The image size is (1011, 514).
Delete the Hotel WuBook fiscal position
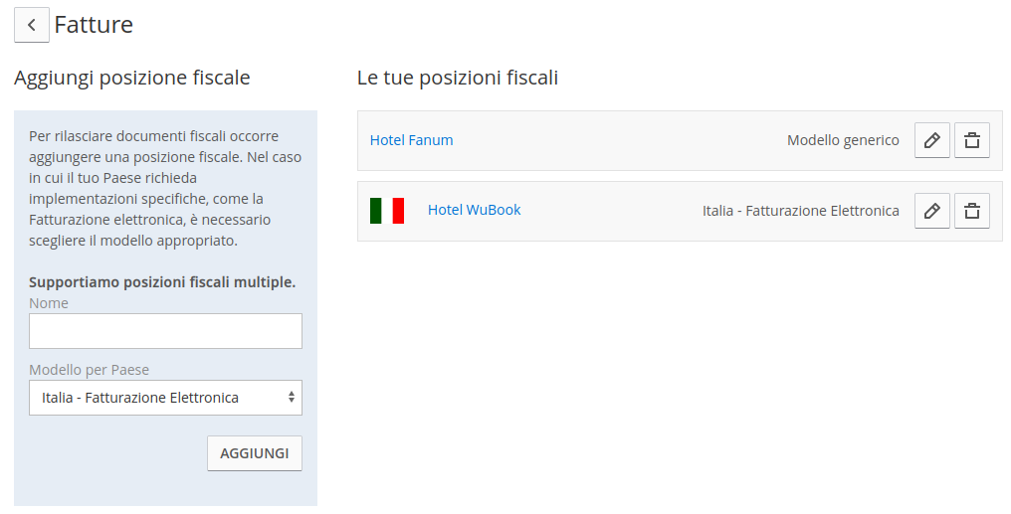tap(972, 211)
